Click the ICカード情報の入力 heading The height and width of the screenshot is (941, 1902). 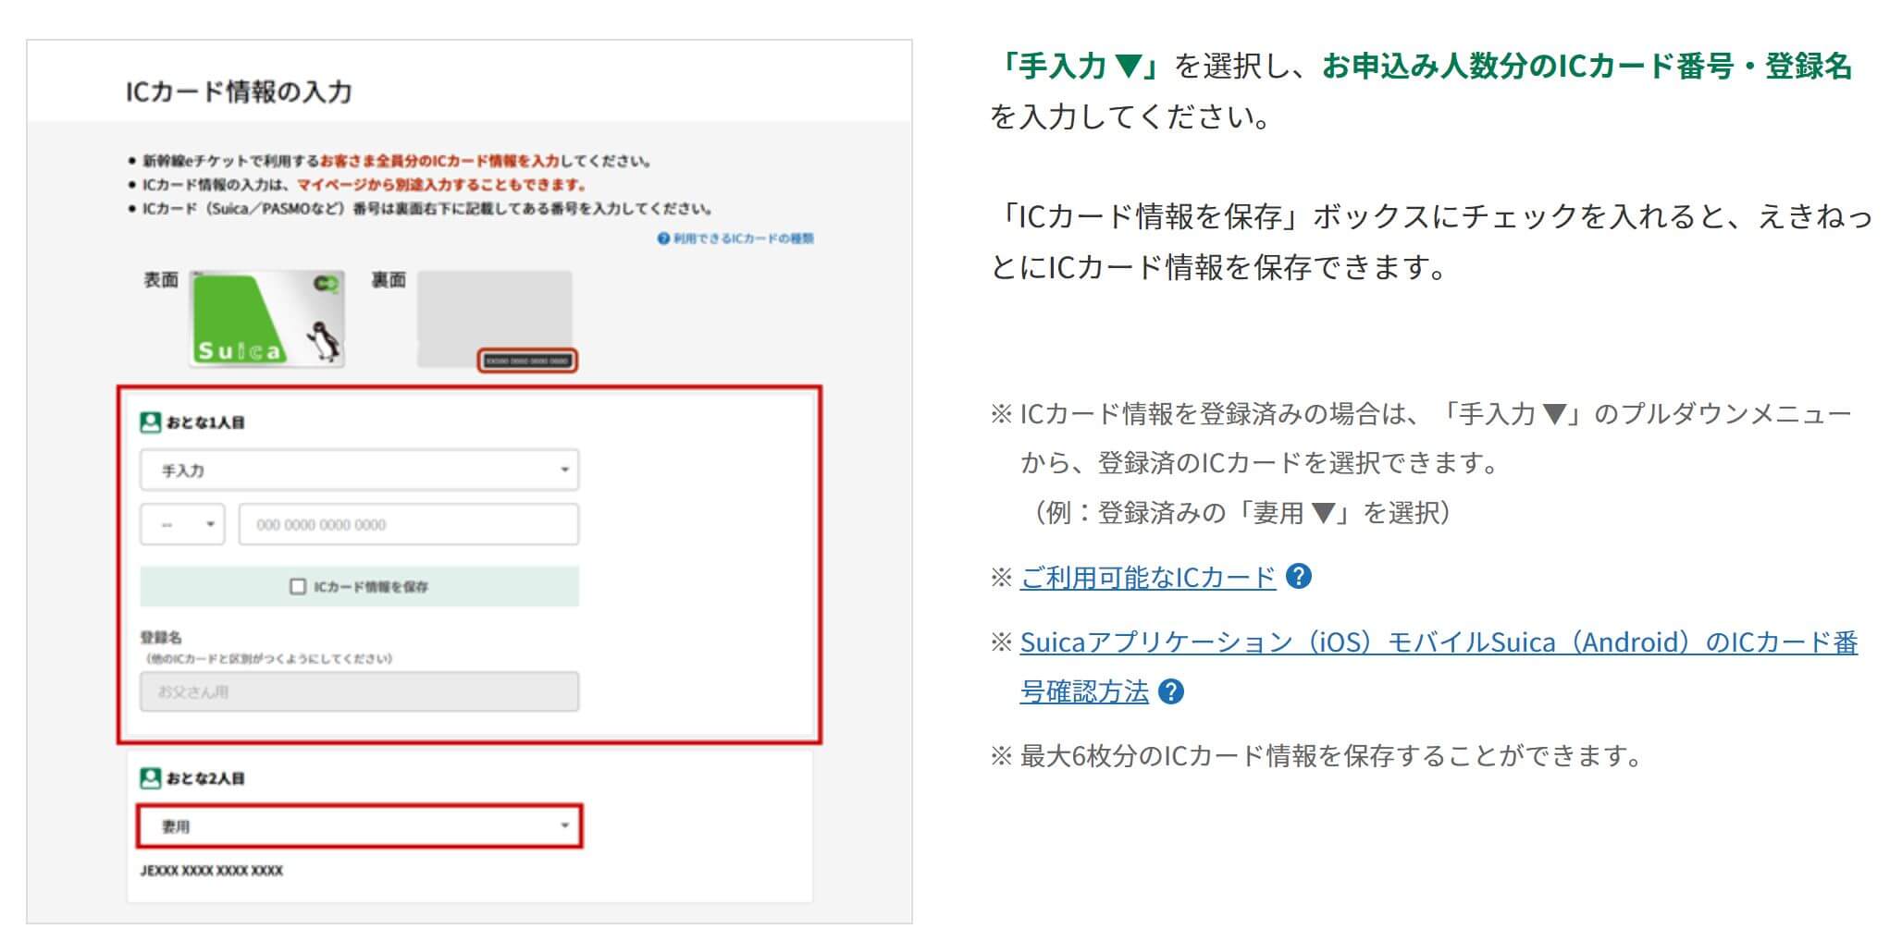tap(239, 92)
